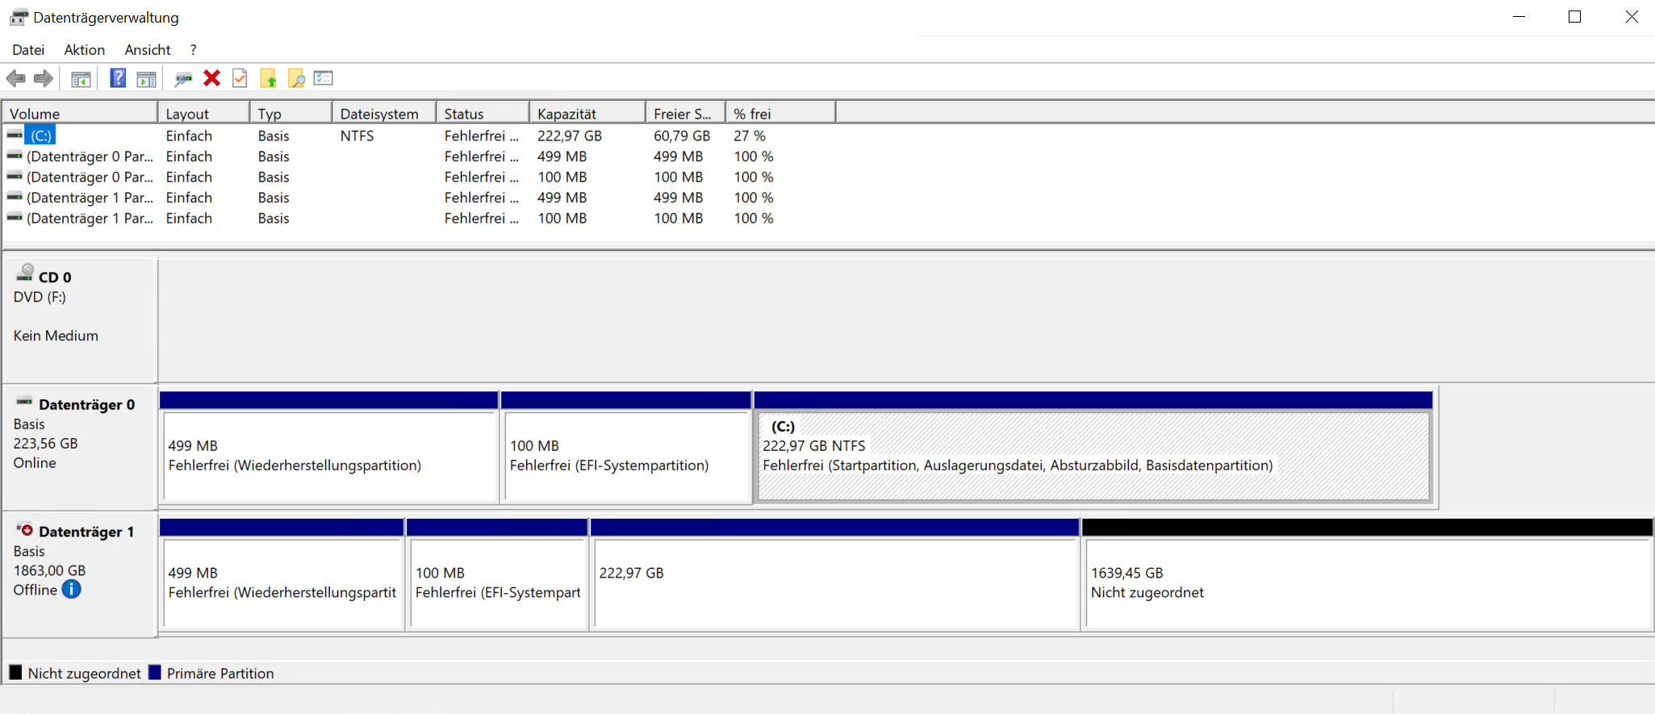Viewport: 1655px width, 714px height.
Task: Click the checklist settings toolbar icon
Action: (x=324, y=78)
